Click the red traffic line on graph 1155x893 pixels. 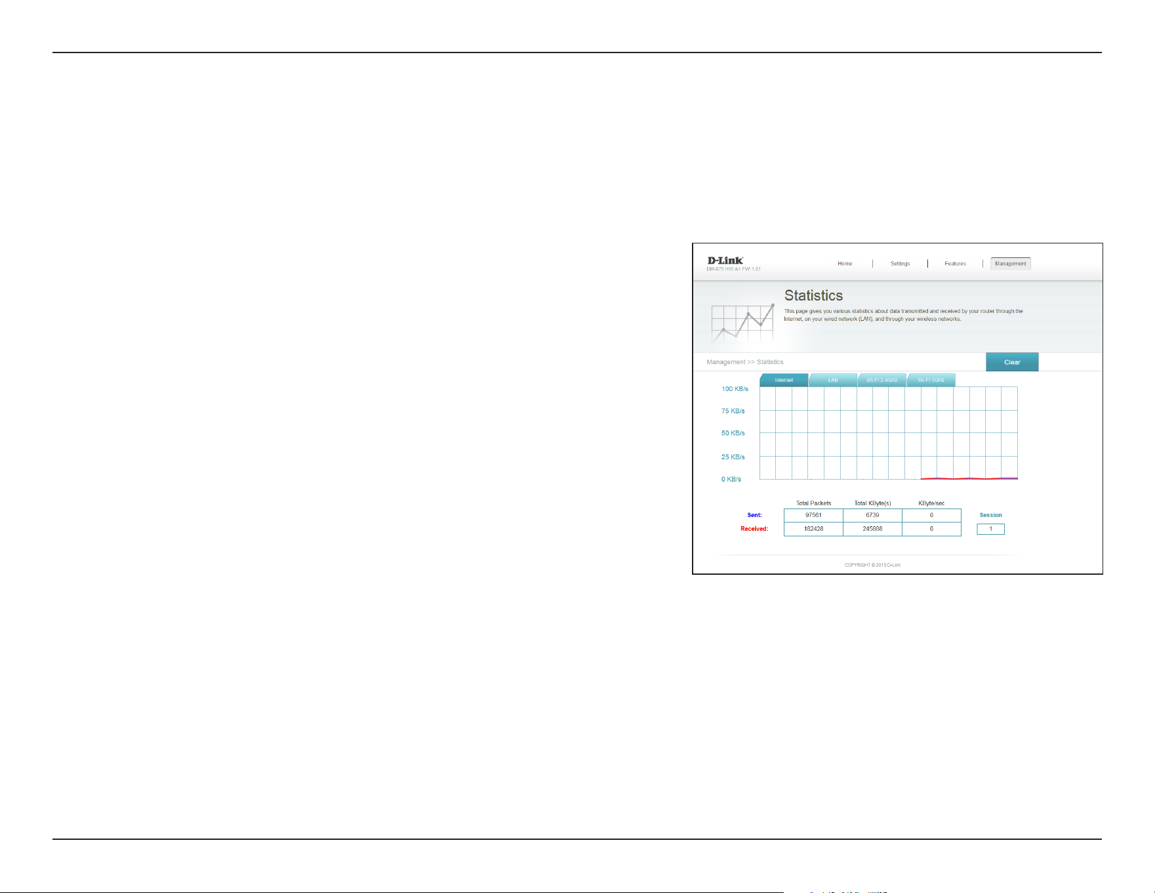click(969, 478)
